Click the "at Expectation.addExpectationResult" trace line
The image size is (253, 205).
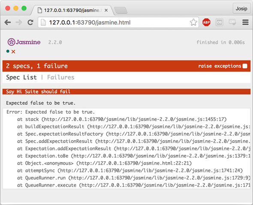tap(134, 148)
